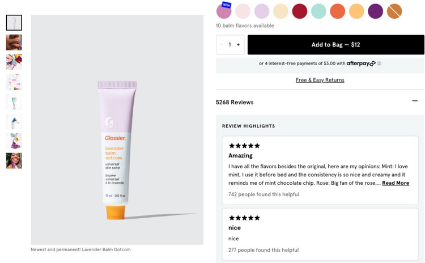Viewport: 425px width, 263px height.
Task: Open Free & Easy Returns link
Action: tap(320, 80)
